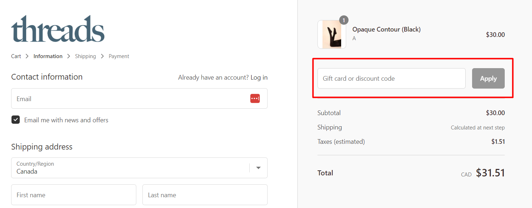532x208 pixels.
Task: Click the Log in link
Action: (259, 77)
